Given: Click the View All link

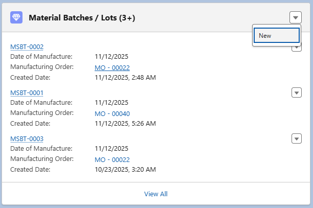Looking at the screenshot, I should (x=155, y=194).
